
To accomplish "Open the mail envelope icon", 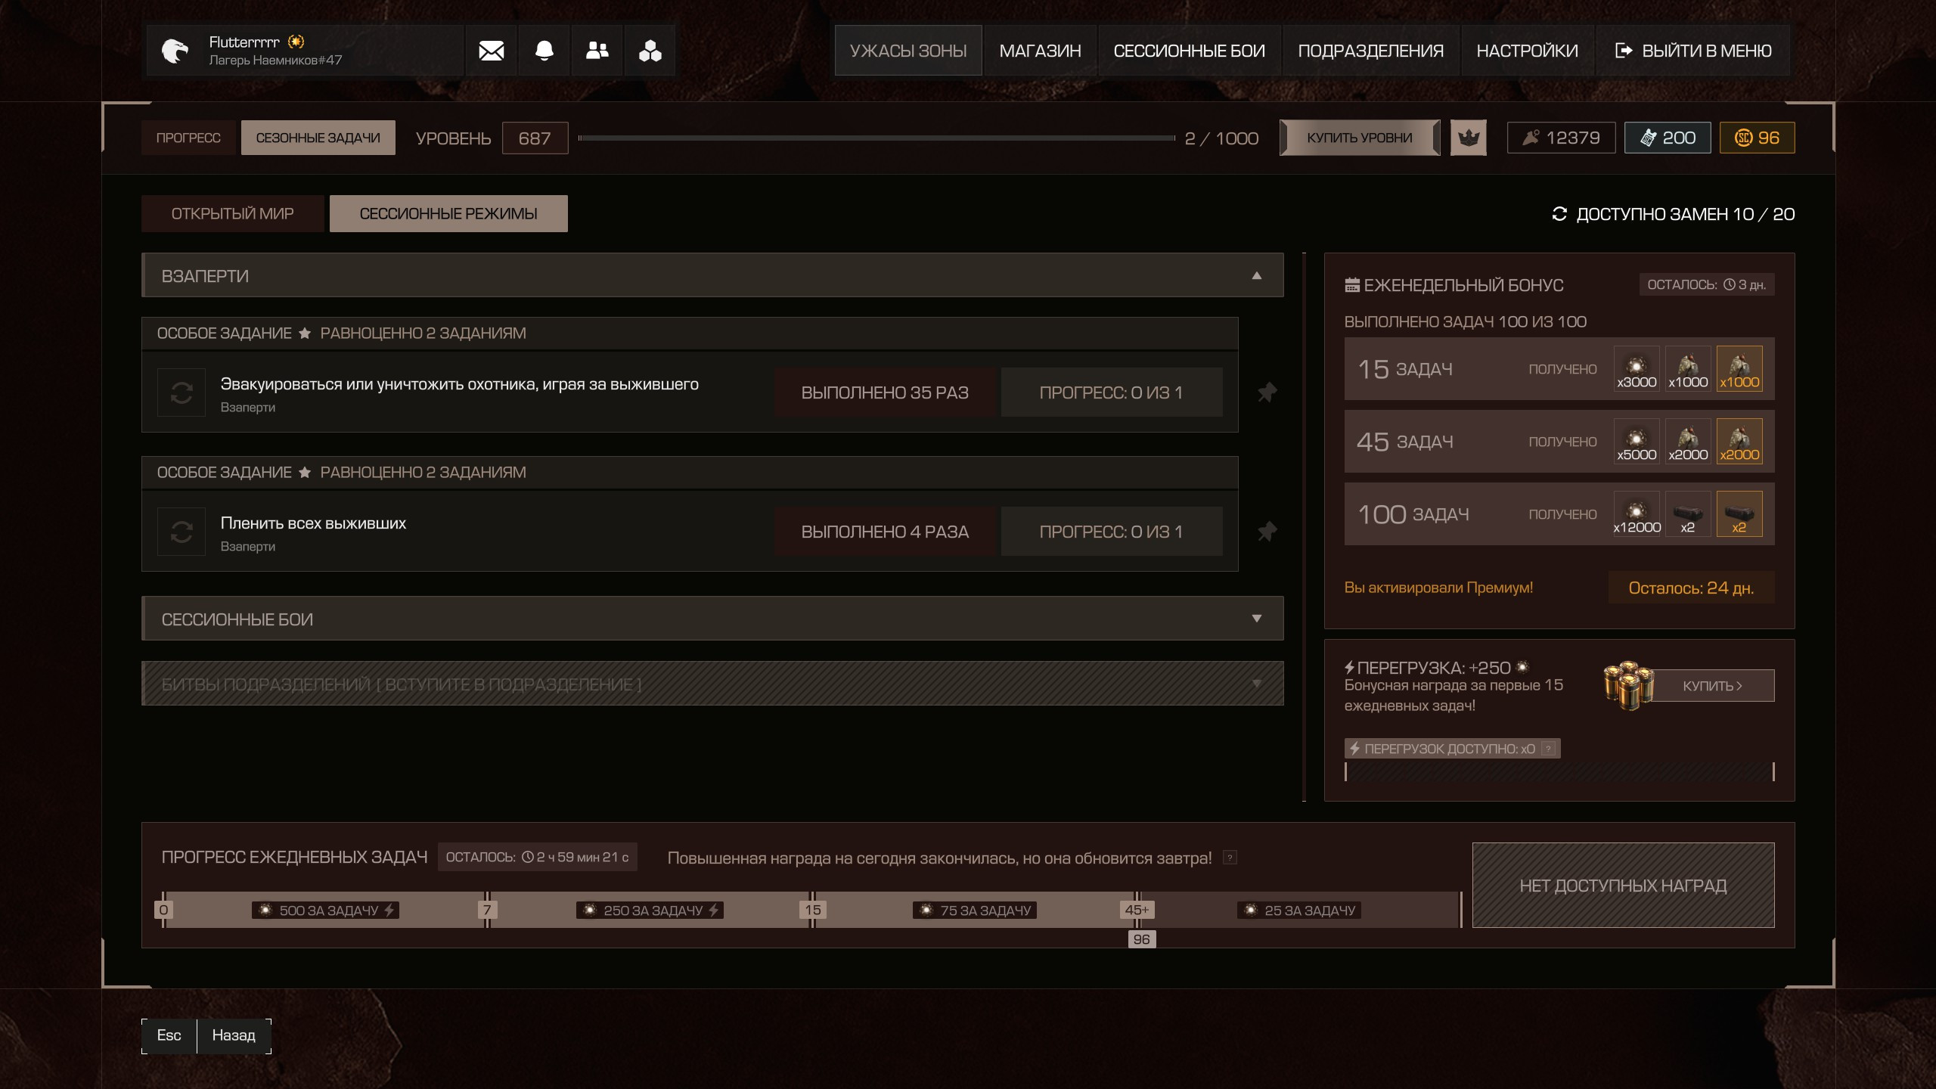I will click(x=491, y=51).
